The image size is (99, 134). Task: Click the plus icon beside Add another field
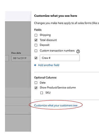coord(35,65)
